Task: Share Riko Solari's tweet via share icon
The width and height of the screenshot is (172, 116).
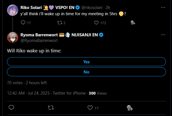Action: coord(133,23)
